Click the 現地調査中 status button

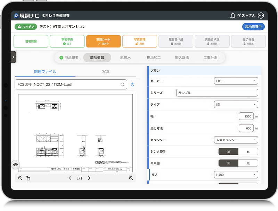tap(253, 27)
